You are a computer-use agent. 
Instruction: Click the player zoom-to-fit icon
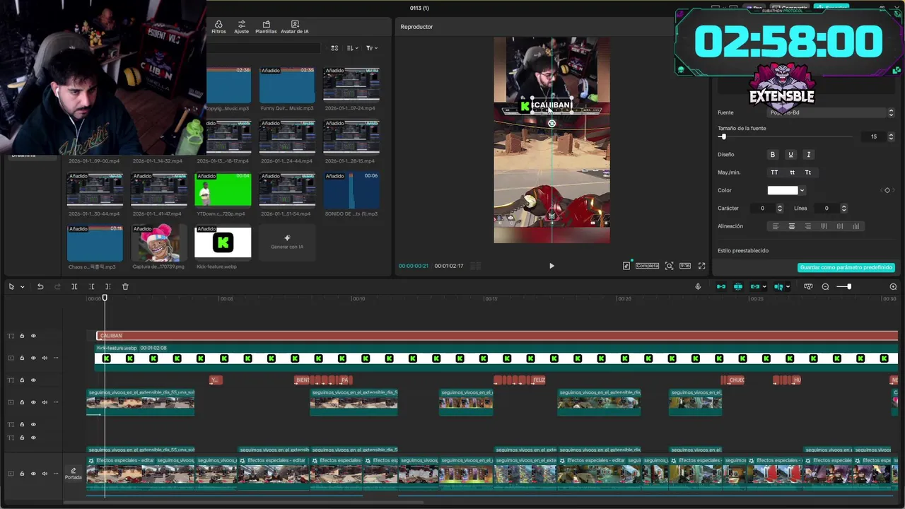[669, 266]
